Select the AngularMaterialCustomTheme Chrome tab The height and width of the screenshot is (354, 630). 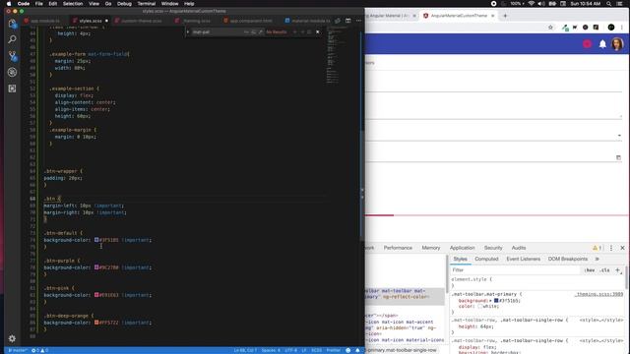click(459, 16)
